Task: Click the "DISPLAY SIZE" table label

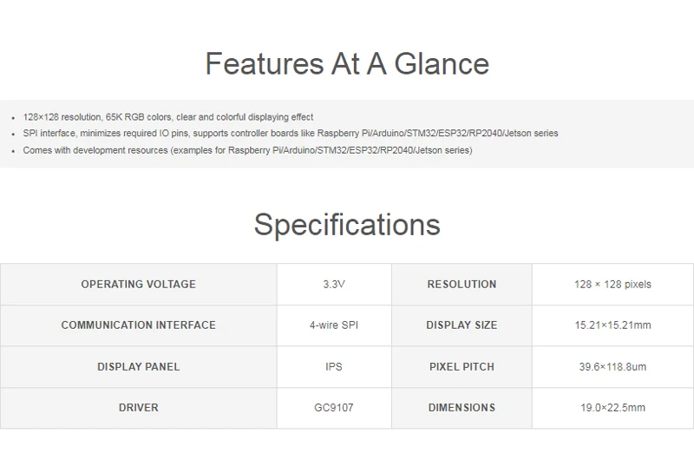Action: coord(462,325)
